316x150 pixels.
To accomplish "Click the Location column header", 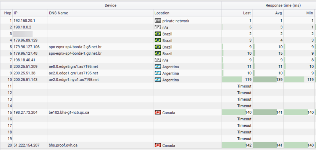I will pos(187,13).
